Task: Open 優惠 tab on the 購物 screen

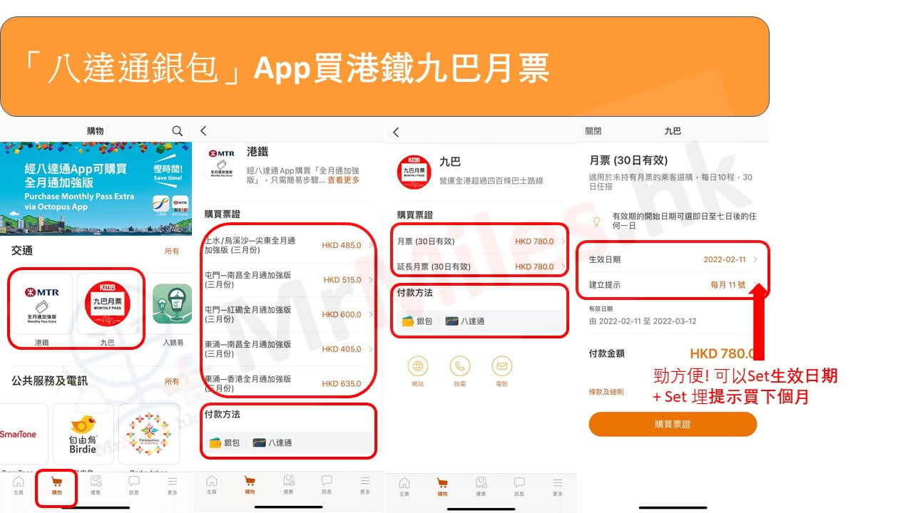Action: coord(96,486)
